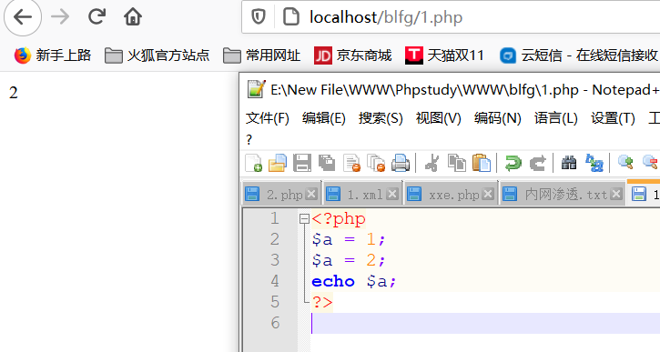Close the current document via toolbar

pos(351,163)
